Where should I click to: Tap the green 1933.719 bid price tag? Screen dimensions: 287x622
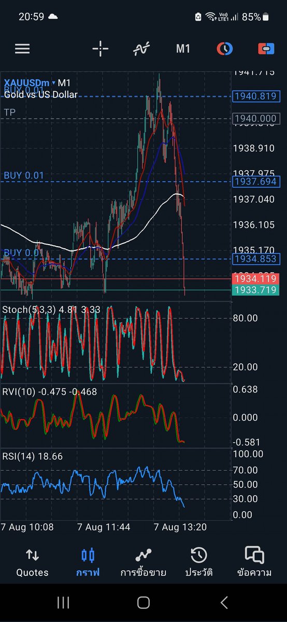tap(256, 290)
